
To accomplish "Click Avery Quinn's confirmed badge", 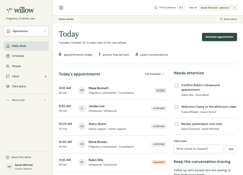I will tap(158, 126).
